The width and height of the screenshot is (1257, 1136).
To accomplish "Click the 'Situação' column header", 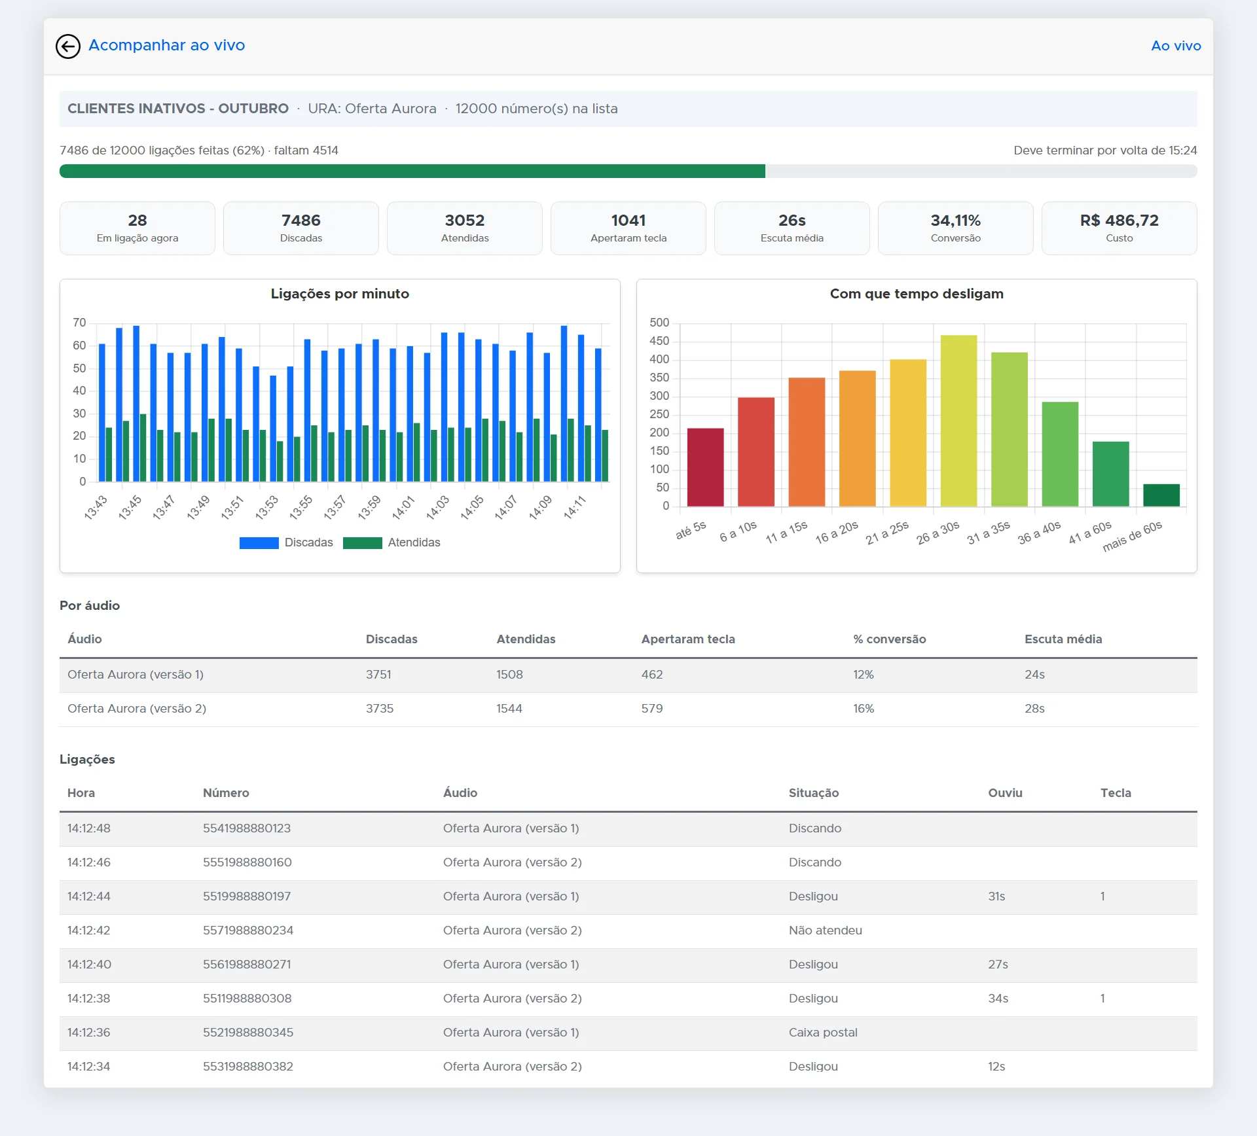I will click(814, 793).
